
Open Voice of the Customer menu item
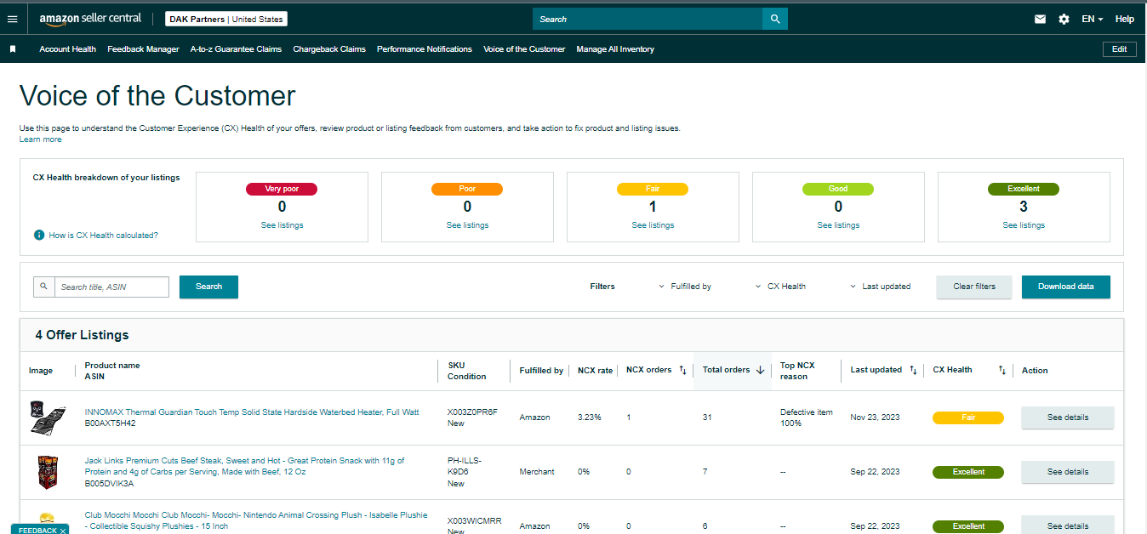(x=524, y=49)
